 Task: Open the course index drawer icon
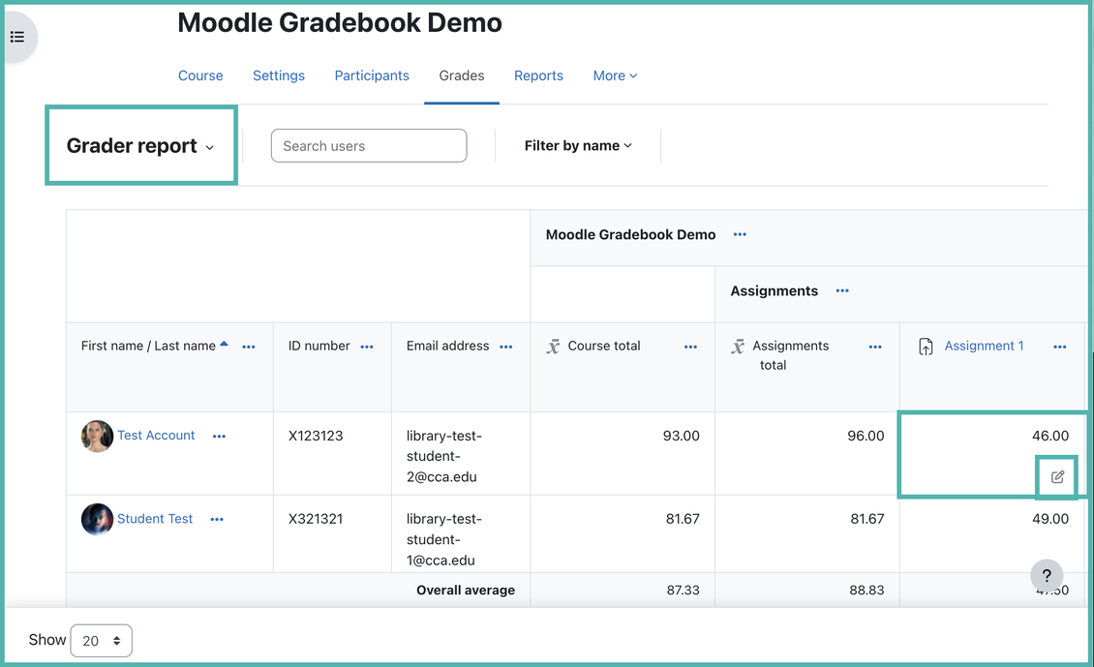17,37
